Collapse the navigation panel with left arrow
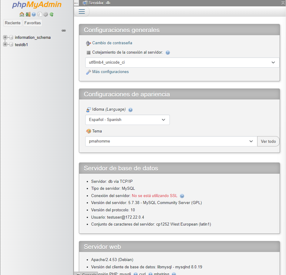The image size is (286, 275). pyautogui.click(x=76, y=3)
